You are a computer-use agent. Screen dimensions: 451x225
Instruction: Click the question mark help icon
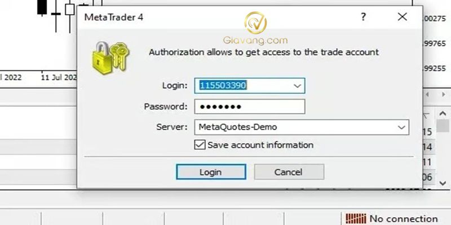click(x=363, y=17)
